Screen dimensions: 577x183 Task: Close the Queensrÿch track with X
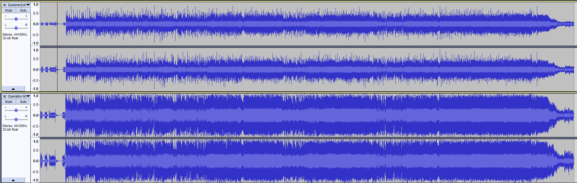(5, 5)
